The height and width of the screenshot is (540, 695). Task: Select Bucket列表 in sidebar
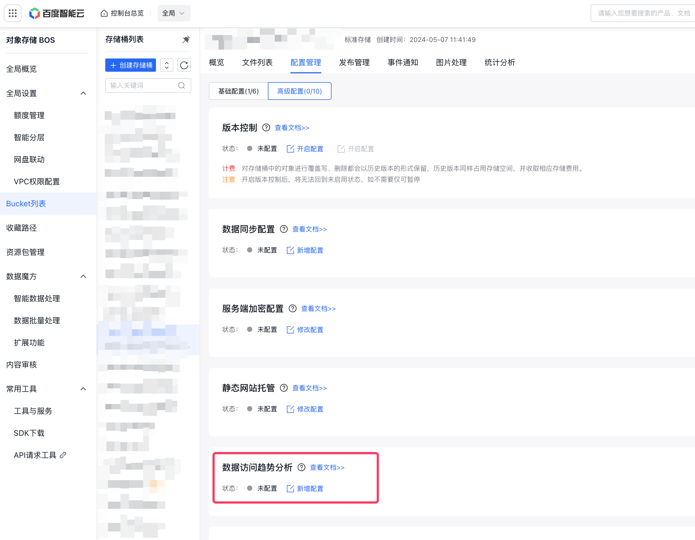point(48,204)
